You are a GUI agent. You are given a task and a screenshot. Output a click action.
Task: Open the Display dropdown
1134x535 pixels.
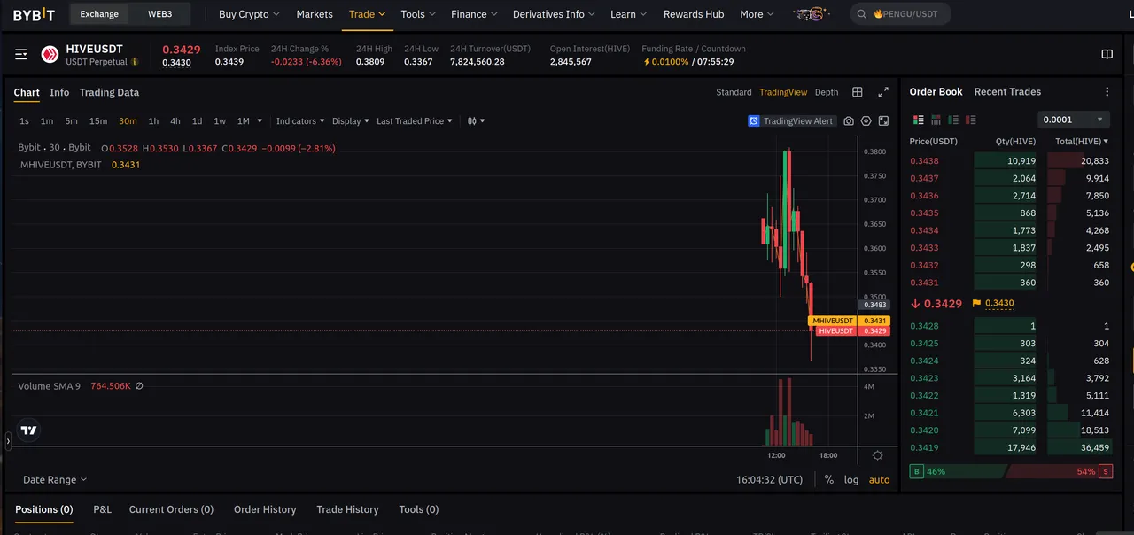click(x=351, y=121)
